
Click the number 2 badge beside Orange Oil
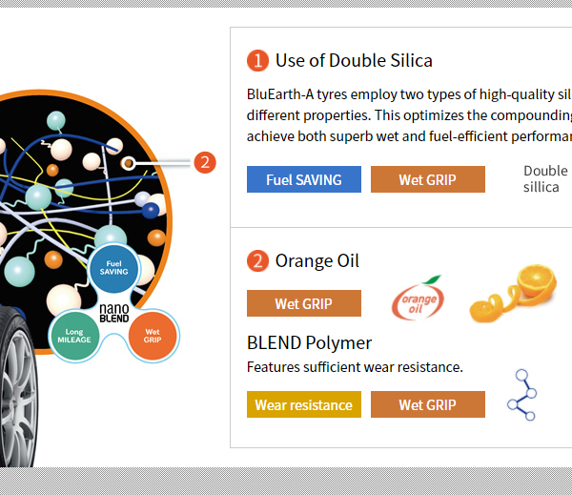(257, 261)
